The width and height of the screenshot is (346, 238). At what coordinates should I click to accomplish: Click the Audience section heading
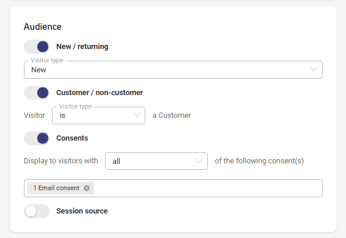point(43,27)
